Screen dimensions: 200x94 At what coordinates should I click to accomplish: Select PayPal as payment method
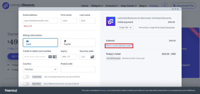(78, 43)
